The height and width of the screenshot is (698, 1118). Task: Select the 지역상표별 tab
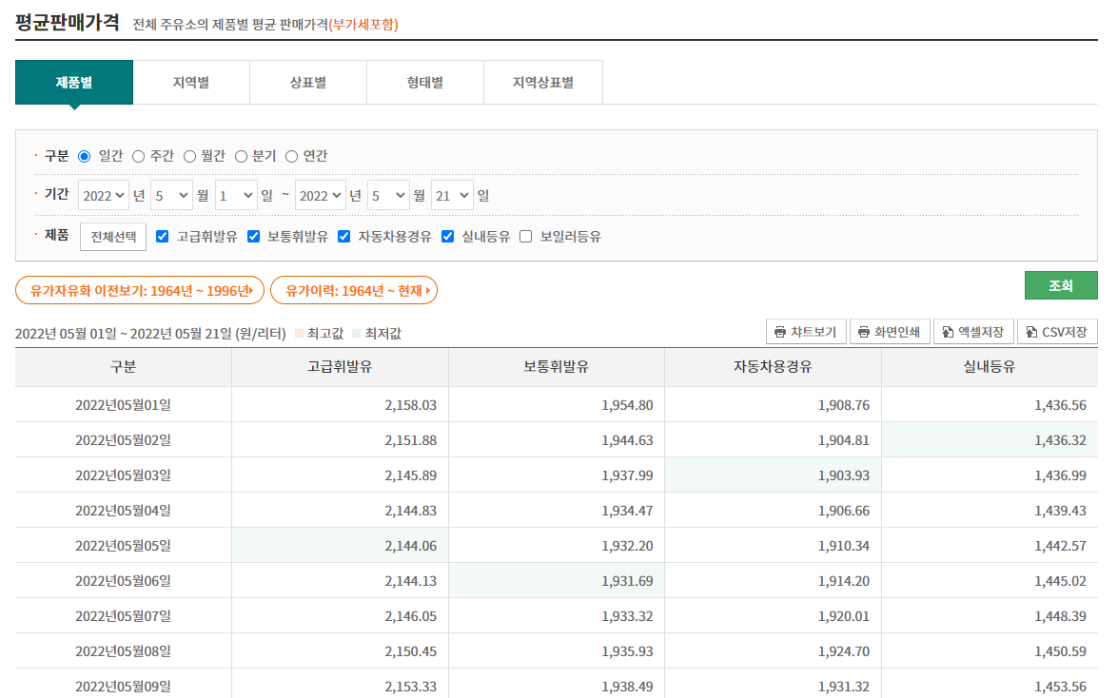tap(543, 83)
